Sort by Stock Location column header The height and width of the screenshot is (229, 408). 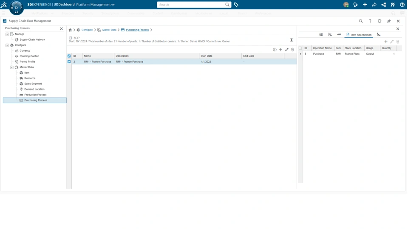tap(353, 48)
